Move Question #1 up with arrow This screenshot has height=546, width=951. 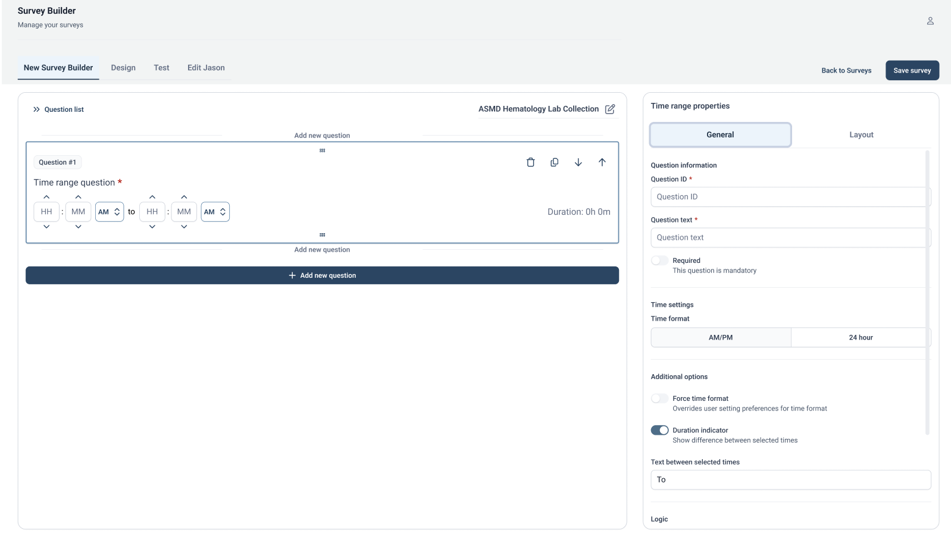click(x=602, y=162)
